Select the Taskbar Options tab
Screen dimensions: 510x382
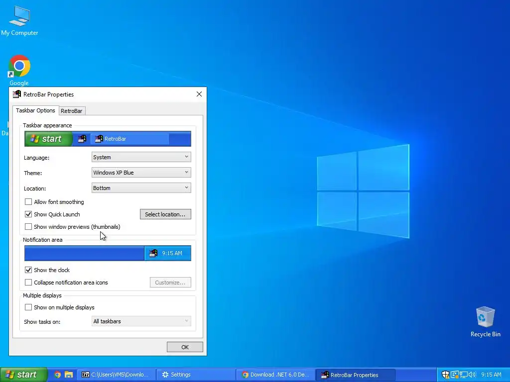(x=35, y=110)
